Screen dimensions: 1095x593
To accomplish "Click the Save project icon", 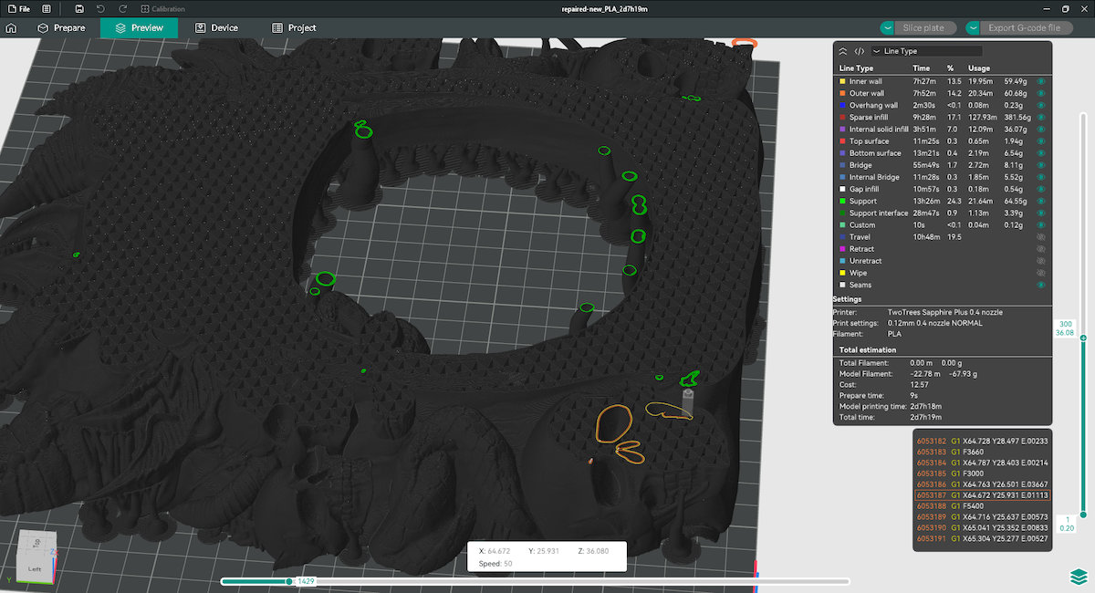I will [x=80, y=9].
